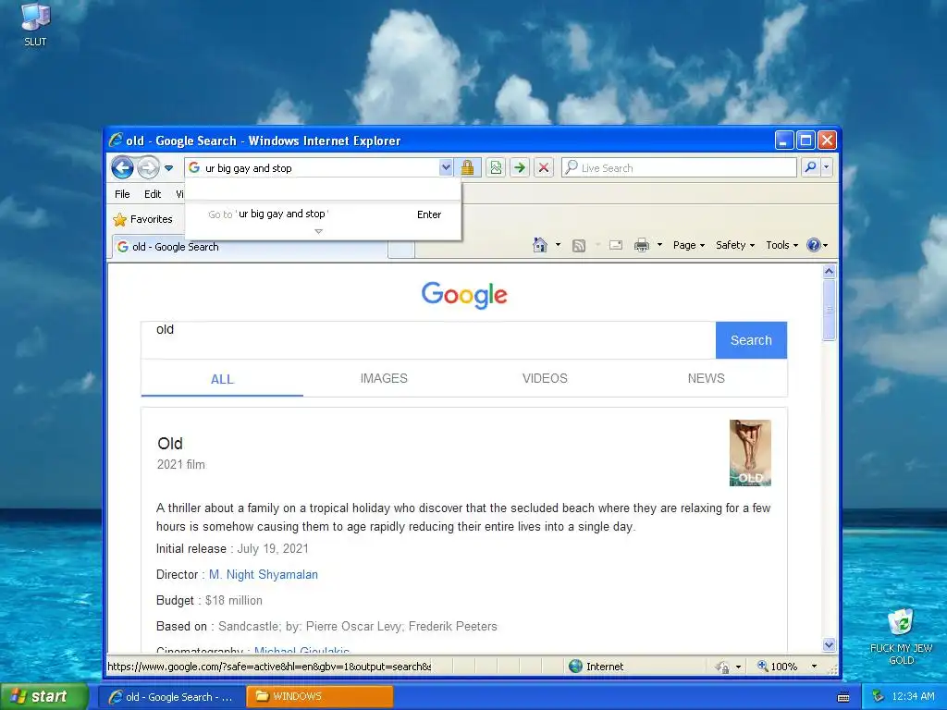Click the 12:34 AM taskbar clock
Image resolution: width=947 pixels, height=710 pixels.
(x=913, y=697)
